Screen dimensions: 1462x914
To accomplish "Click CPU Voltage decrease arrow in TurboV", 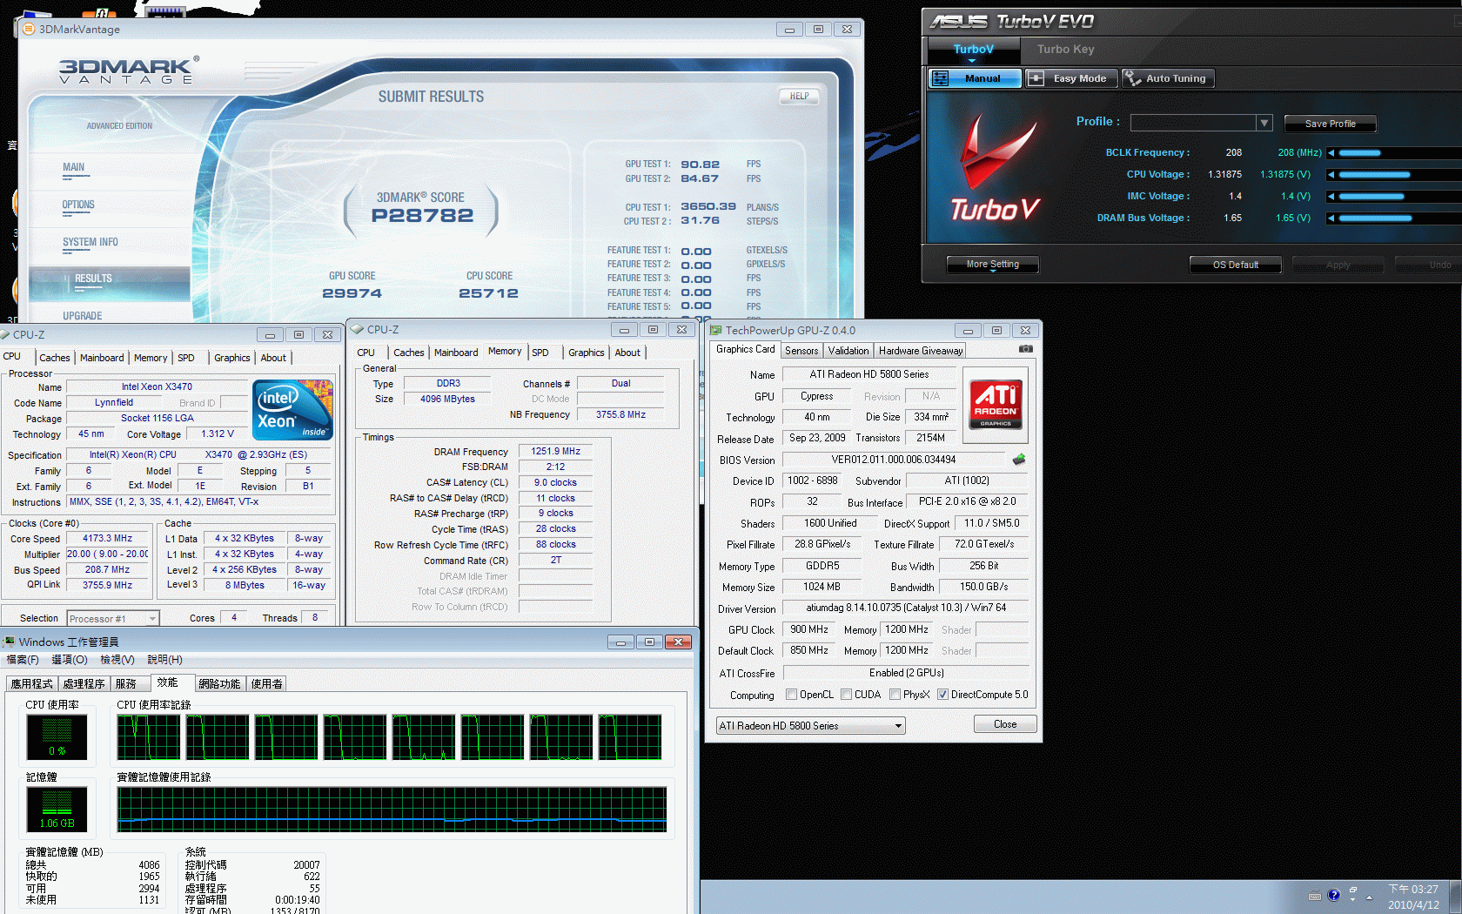I will [1331, 175].
